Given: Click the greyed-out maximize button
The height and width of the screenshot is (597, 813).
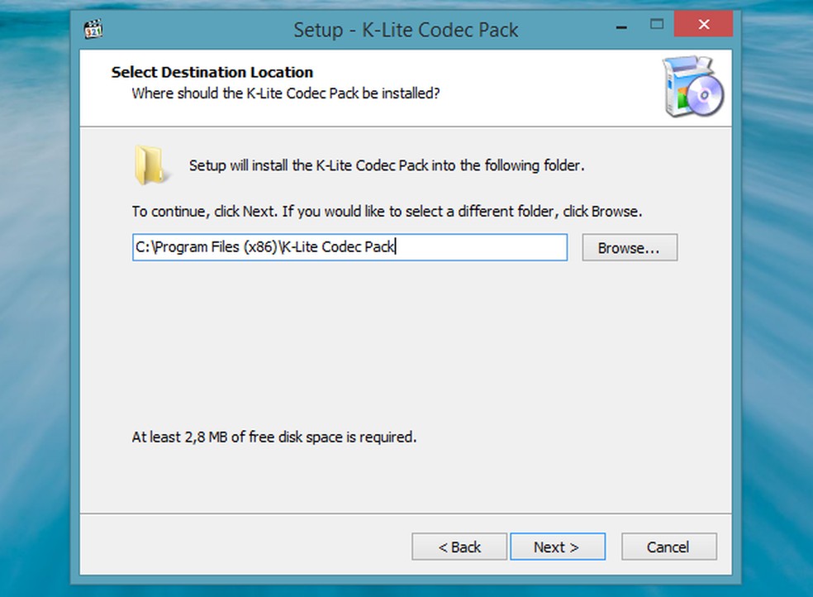Looking at the screenshot, I should (x=657, y=24).
